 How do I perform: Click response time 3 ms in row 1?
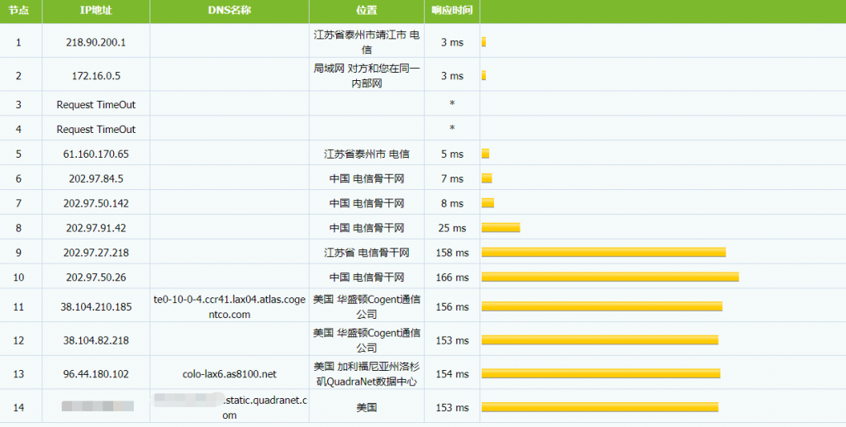tap(452, 42)
